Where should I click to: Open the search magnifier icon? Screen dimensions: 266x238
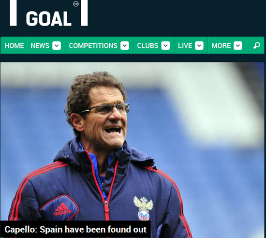click(256, 45)
